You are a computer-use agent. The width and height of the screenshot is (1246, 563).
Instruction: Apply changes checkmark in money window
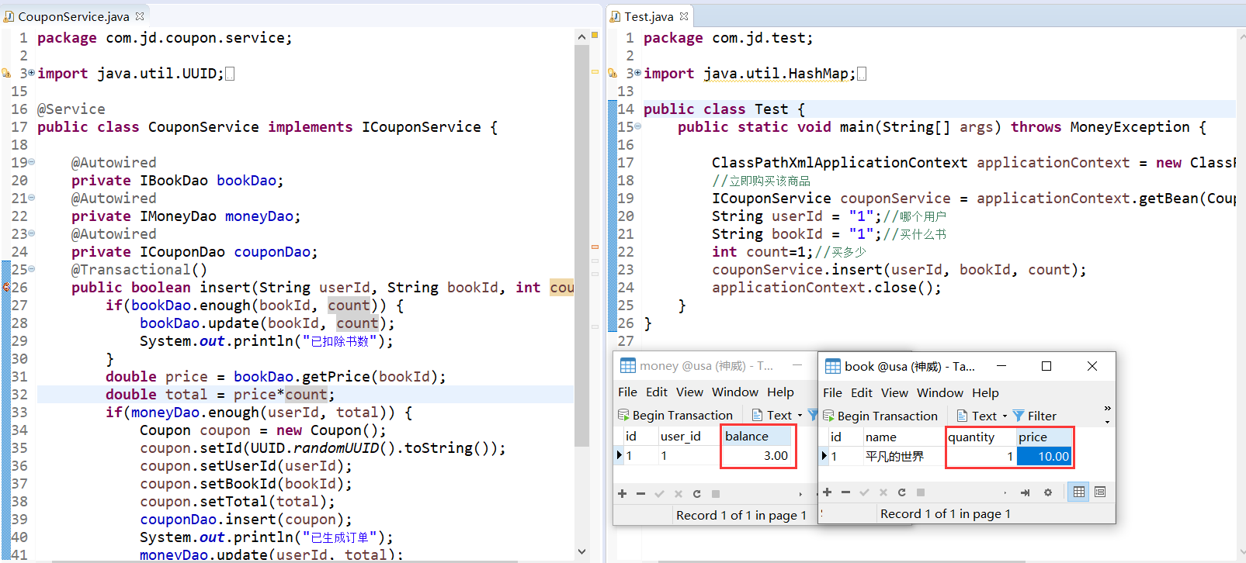click(659, 494)
